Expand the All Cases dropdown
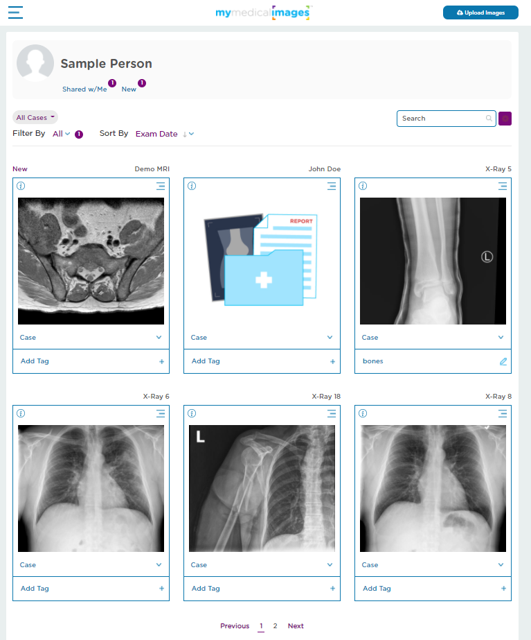 tap(35, 118)
